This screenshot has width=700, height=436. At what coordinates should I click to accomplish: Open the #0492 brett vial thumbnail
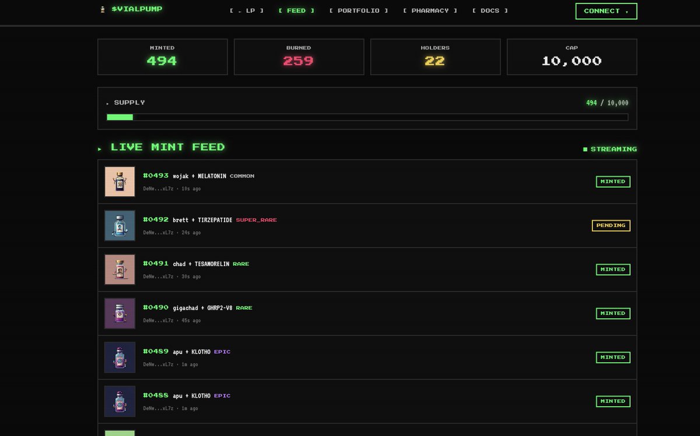coord(120,225)
